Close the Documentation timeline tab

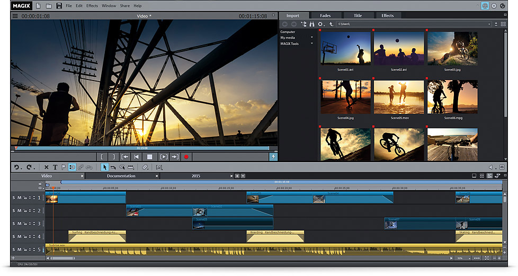[157, 176]
